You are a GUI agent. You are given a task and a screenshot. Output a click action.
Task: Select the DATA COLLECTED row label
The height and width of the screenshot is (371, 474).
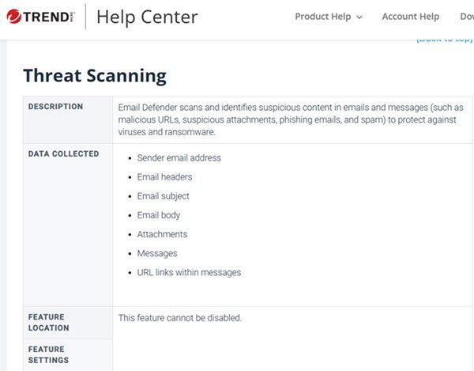pyautogui.click(x=64, y=153)
